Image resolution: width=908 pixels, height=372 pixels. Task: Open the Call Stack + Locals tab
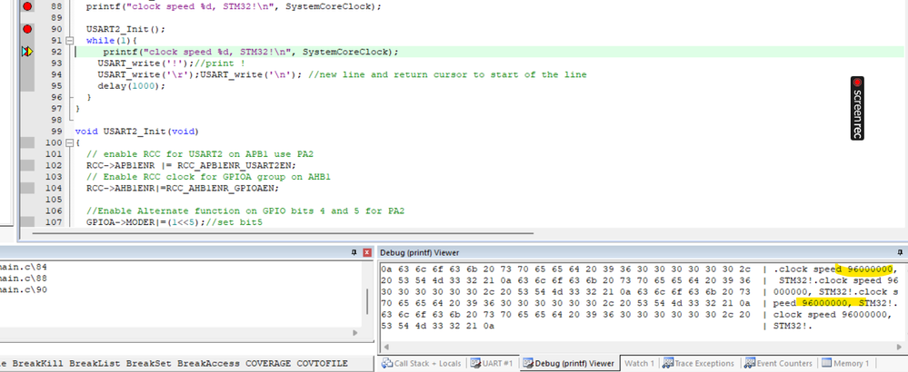pos(422,363)
